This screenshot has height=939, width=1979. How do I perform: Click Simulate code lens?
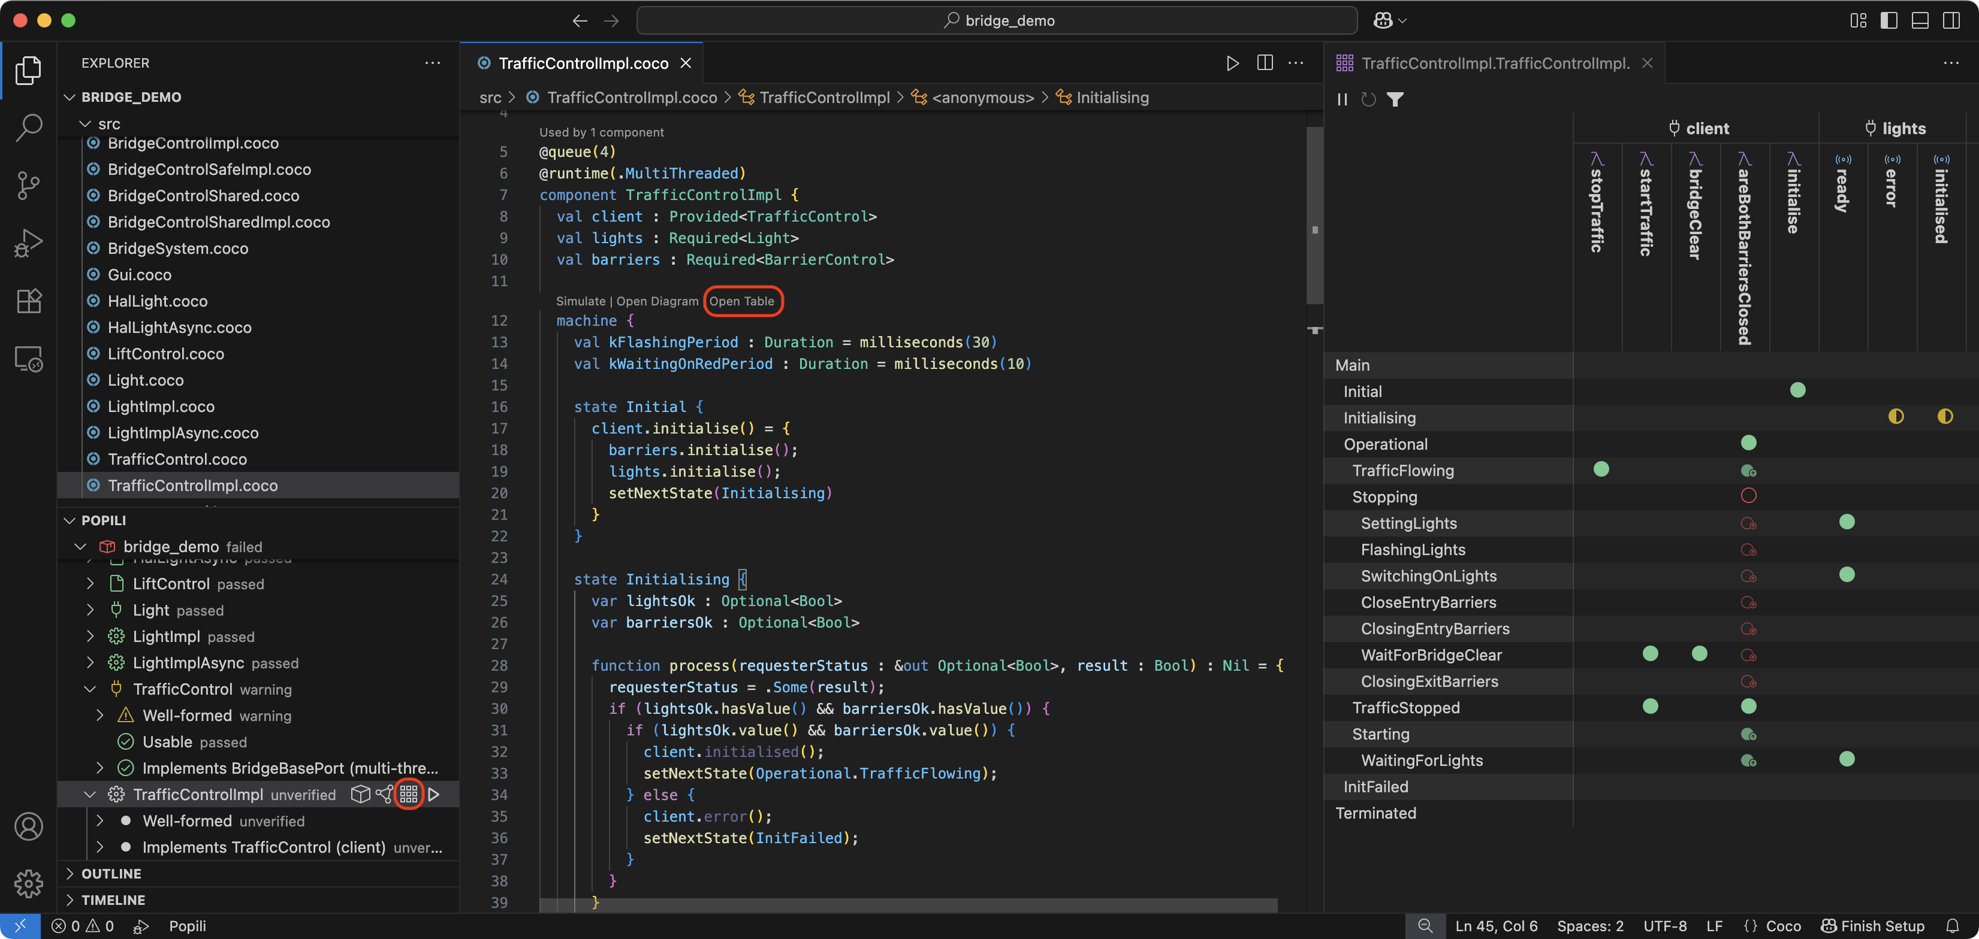point(581,301)
